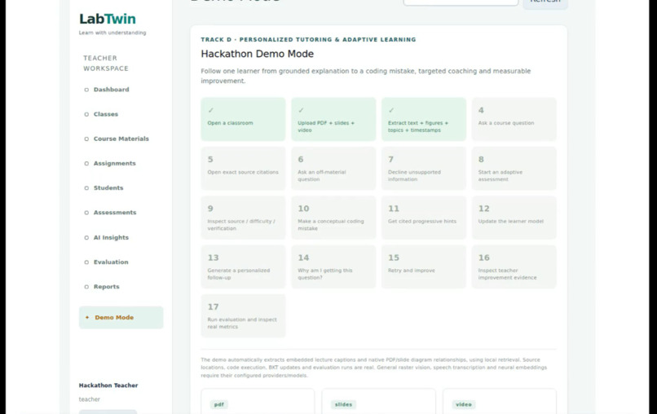Viewport: 657px width, 414px height.
Task: Select step 15 Retry and improve
Action: [424, 267]
